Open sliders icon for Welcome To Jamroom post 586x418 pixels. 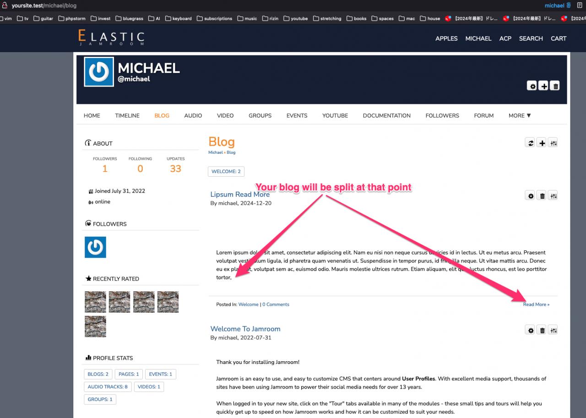point(553,330)
